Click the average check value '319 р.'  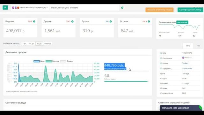click(88, 31)
